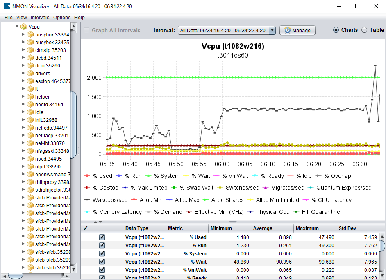Viewport: 386px width, 280px height.
Task: Click the busybox.33394 package icon
Action: click(30, 34)
